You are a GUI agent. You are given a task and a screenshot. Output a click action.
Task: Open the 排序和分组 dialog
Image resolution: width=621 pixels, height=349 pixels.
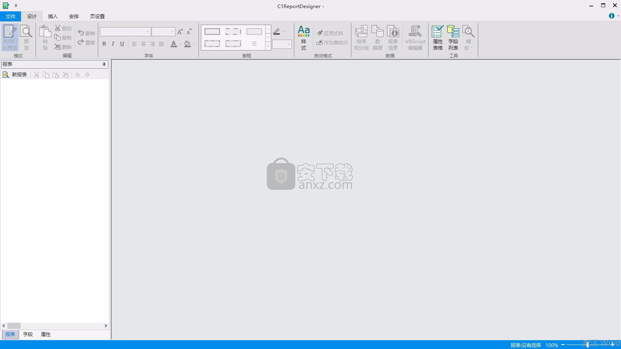click(361, 38)
